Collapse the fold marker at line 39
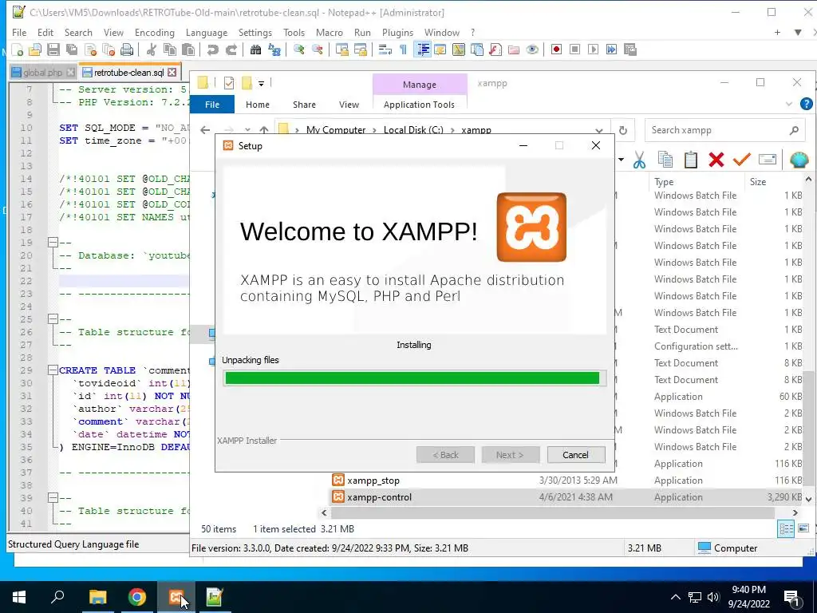This screenshot has width=817, height=613. click(53, 498)
